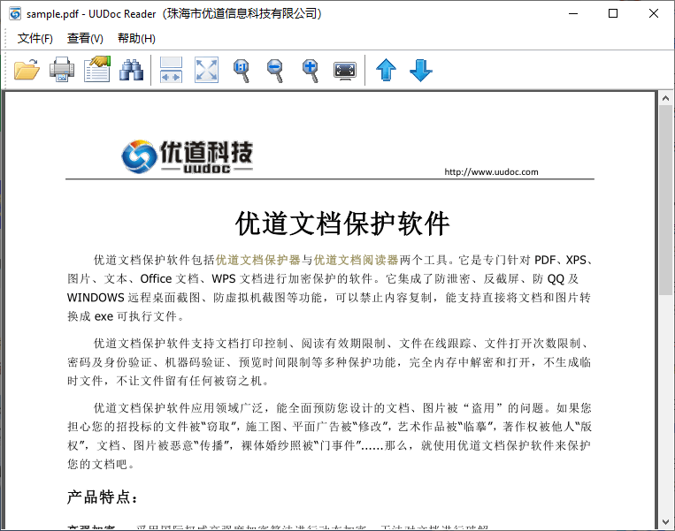Print the document with the printer icon
Image resolution: width=675 pixels, height=531 pixels.
pos(62,70)
